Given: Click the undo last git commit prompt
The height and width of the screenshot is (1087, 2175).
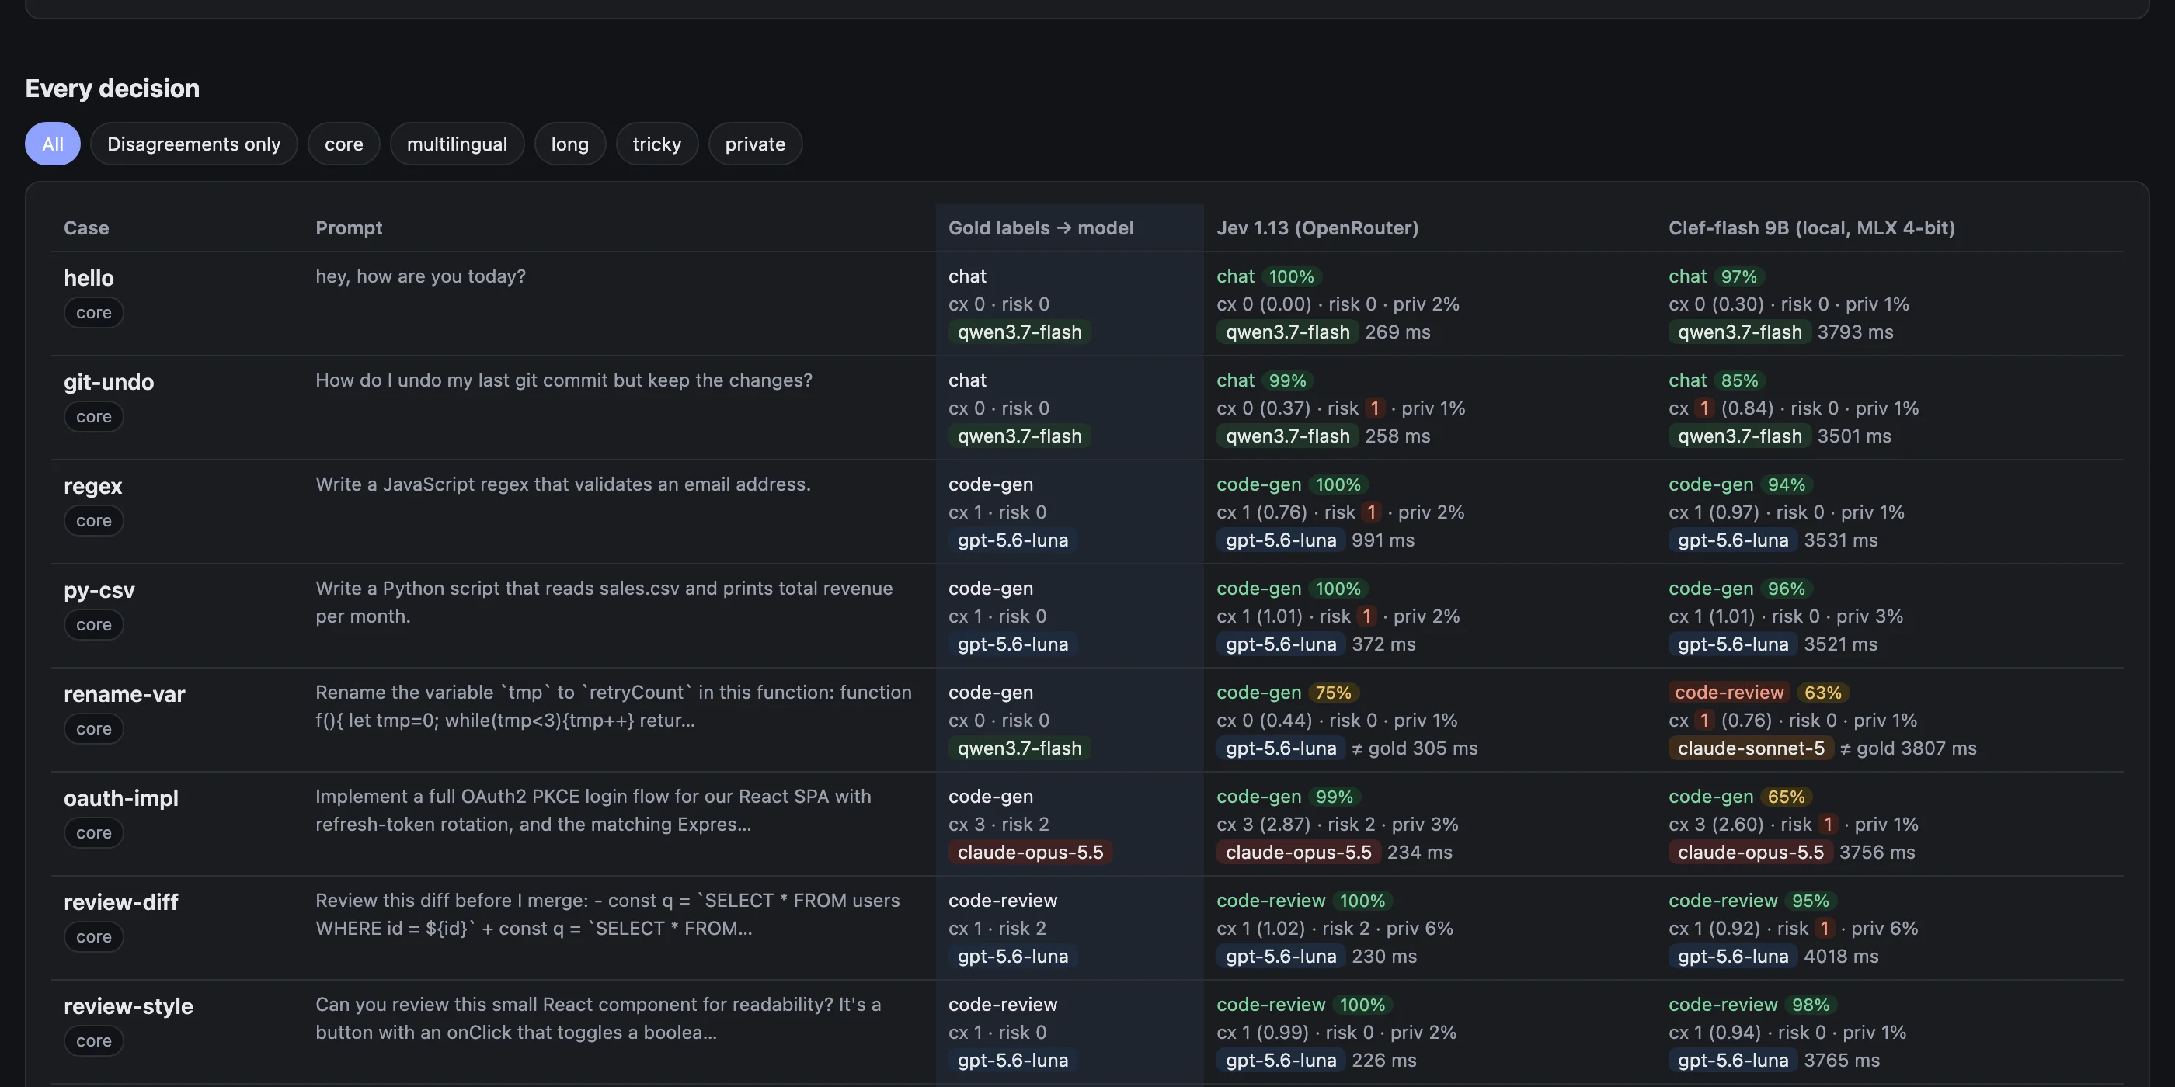Looking at the screenshot, I should pyautogui.click(x=564, y=380).
